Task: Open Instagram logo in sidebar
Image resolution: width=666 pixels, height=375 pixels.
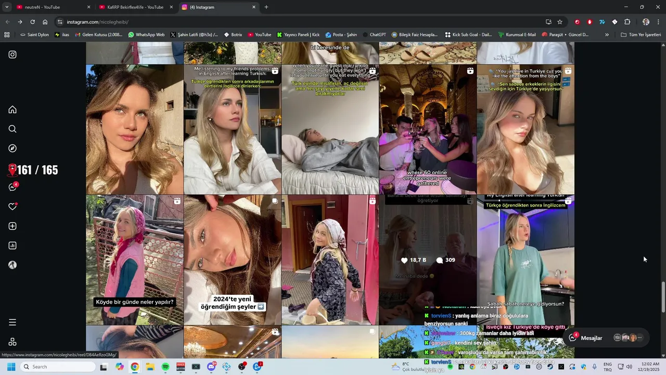Action: click(12, 55)
